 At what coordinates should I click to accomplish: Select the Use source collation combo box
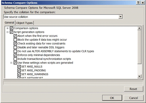click(x=63, y=17)
